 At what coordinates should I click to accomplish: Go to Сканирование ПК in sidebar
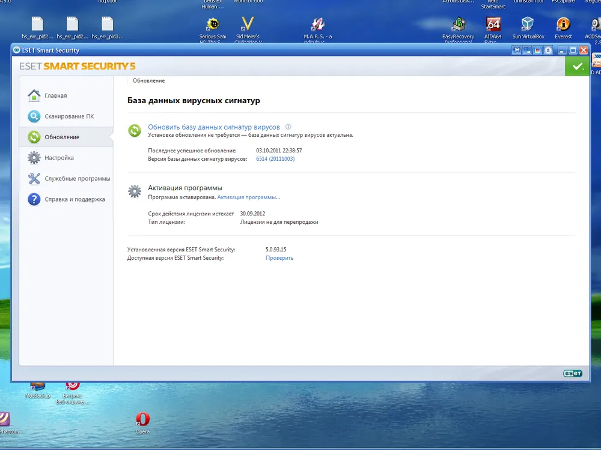pyautogui.click(x=69, y=116)
